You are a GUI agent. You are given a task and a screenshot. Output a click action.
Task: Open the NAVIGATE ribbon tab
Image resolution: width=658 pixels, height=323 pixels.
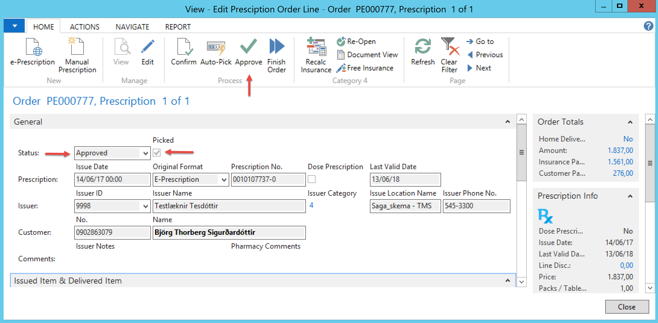[x=132, y=27]
